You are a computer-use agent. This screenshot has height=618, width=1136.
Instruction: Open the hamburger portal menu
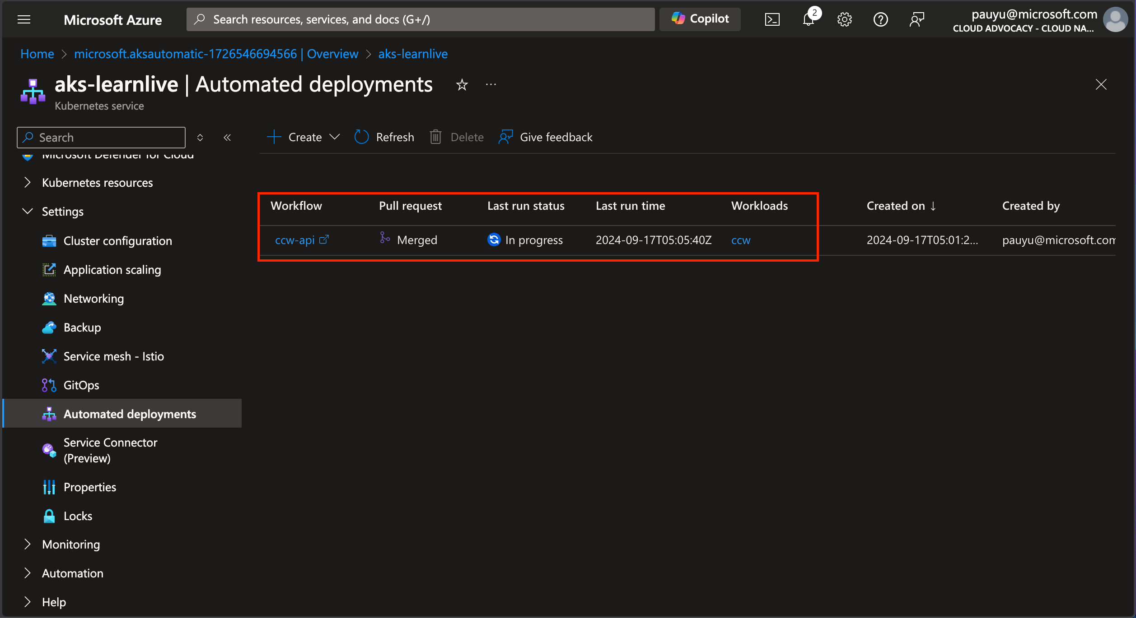[x=24, y=19]
